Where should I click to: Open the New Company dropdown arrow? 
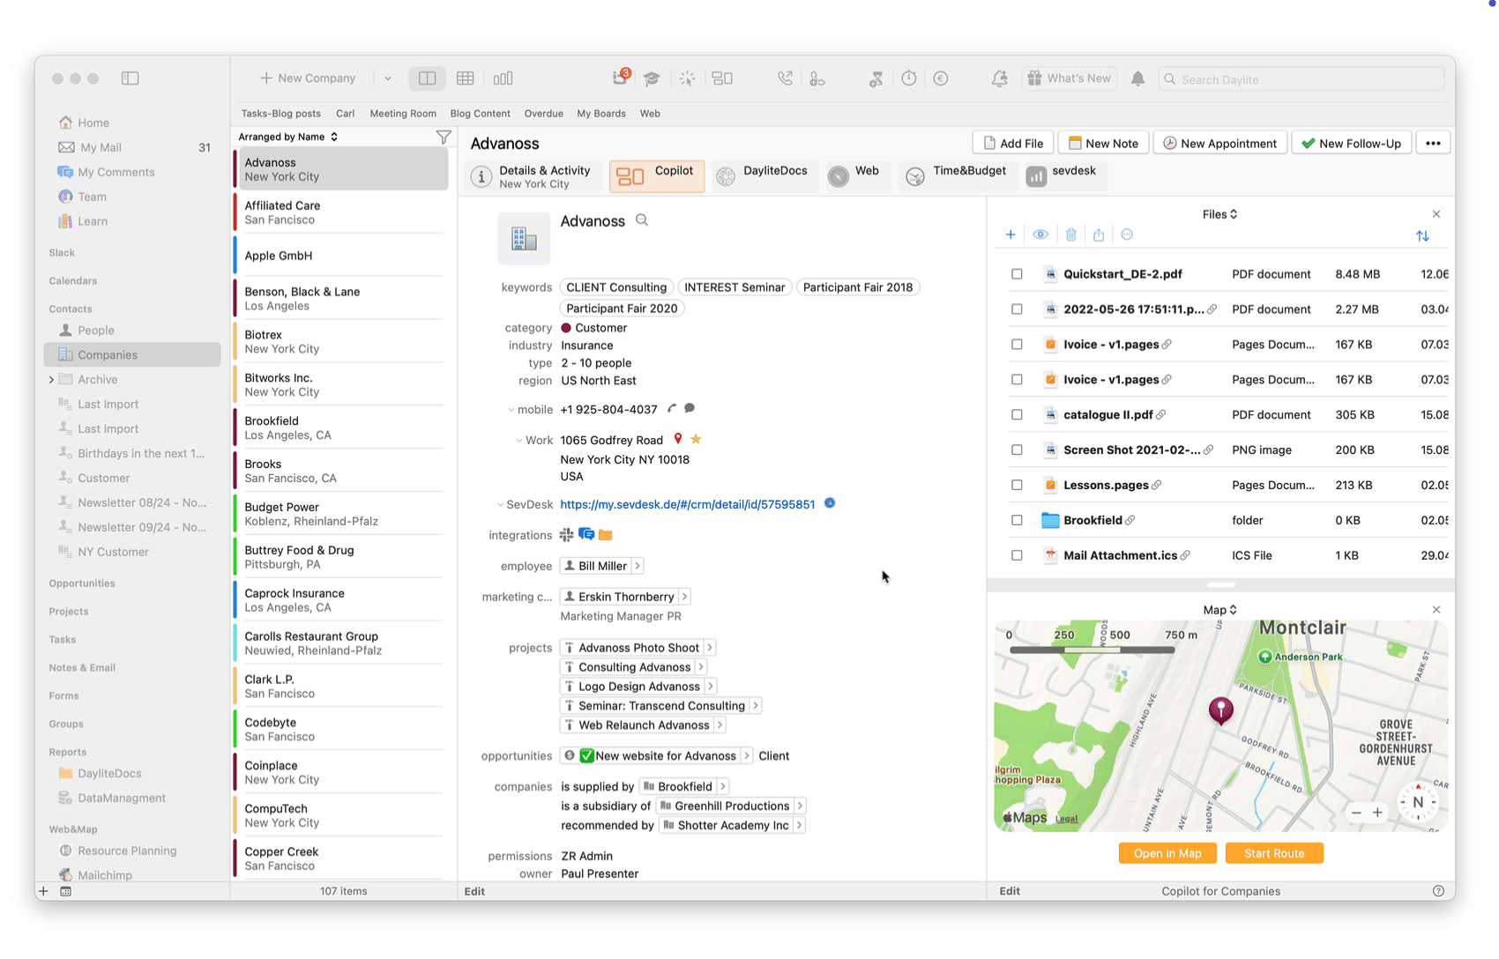[x=387, y=78]
